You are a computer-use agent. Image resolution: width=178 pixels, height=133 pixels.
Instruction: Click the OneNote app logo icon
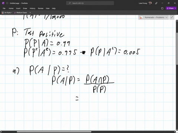(3, 3)
